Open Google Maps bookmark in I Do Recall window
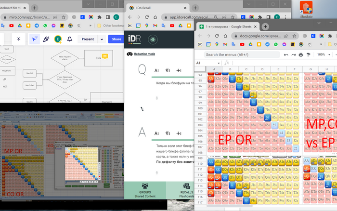The width and height of the screenshot is (337, 211). point(147,26)
